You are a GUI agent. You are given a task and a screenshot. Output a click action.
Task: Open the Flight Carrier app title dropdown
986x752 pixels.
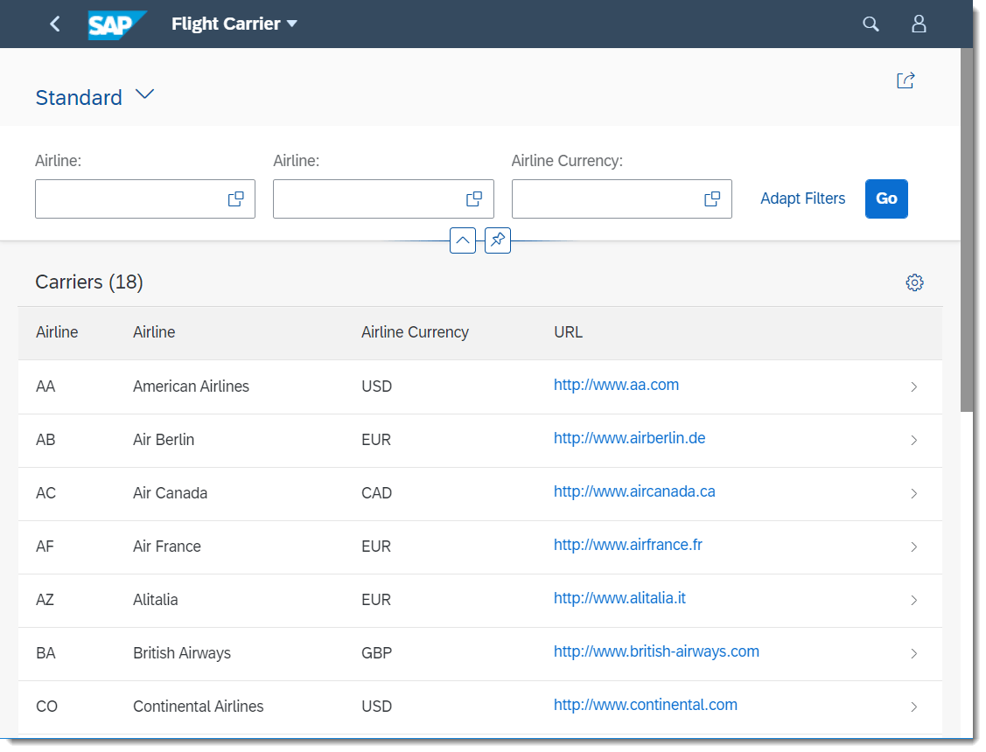(234, 24)
